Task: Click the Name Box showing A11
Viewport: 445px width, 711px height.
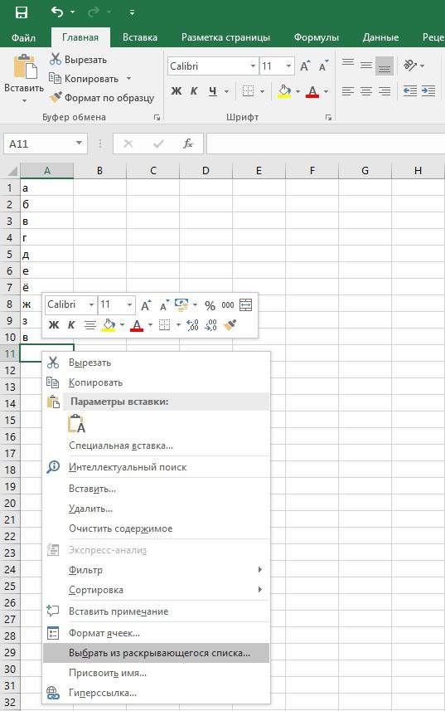Action: pyautogui.click(x=45, y=144)
